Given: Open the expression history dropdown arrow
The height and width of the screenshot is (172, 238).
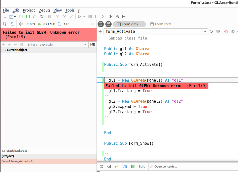Looking at the screenshot, I should tap(85, 45).
